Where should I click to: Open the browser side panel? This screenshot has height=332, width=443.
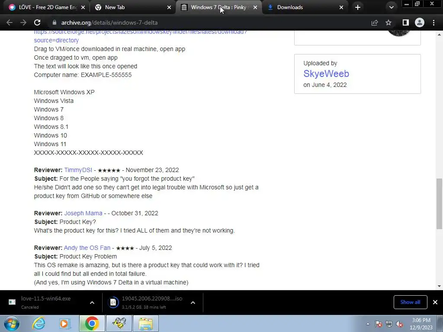[406, 22]
